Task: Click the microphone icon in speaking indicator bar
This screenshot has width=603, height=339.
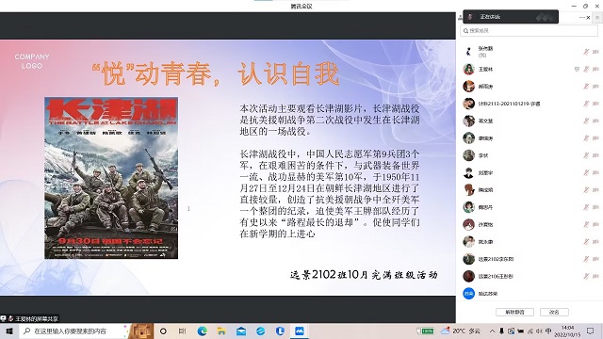Action: point(470,17)
